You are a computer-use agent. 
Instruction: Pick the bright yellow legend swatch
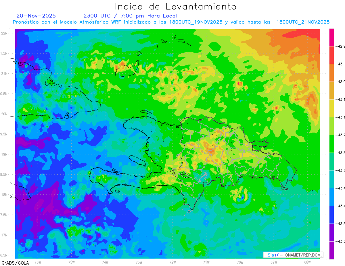pos(331,108)
